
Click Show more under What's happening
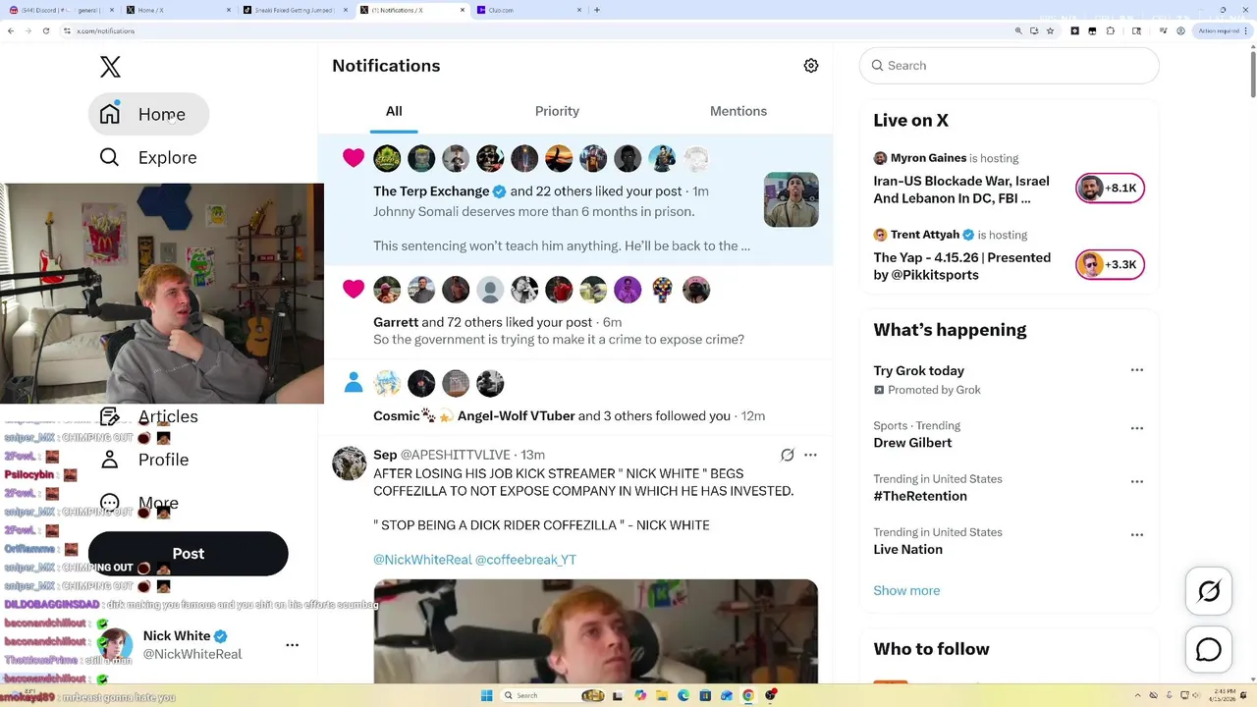[906, 590]
